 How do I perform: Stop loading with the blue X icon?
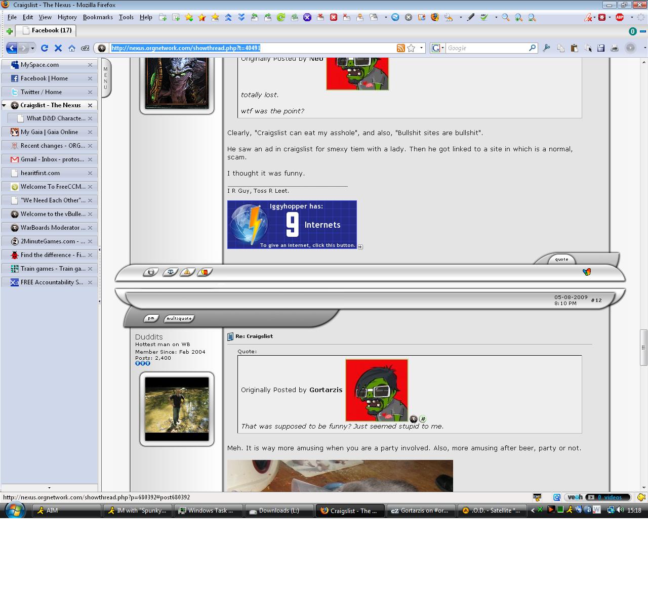click(x=58, y=48)
